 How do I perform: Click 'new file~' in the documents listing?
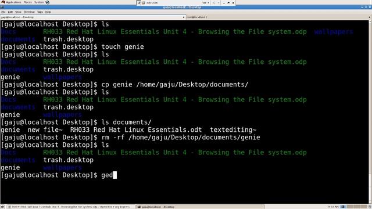(45, 130)
